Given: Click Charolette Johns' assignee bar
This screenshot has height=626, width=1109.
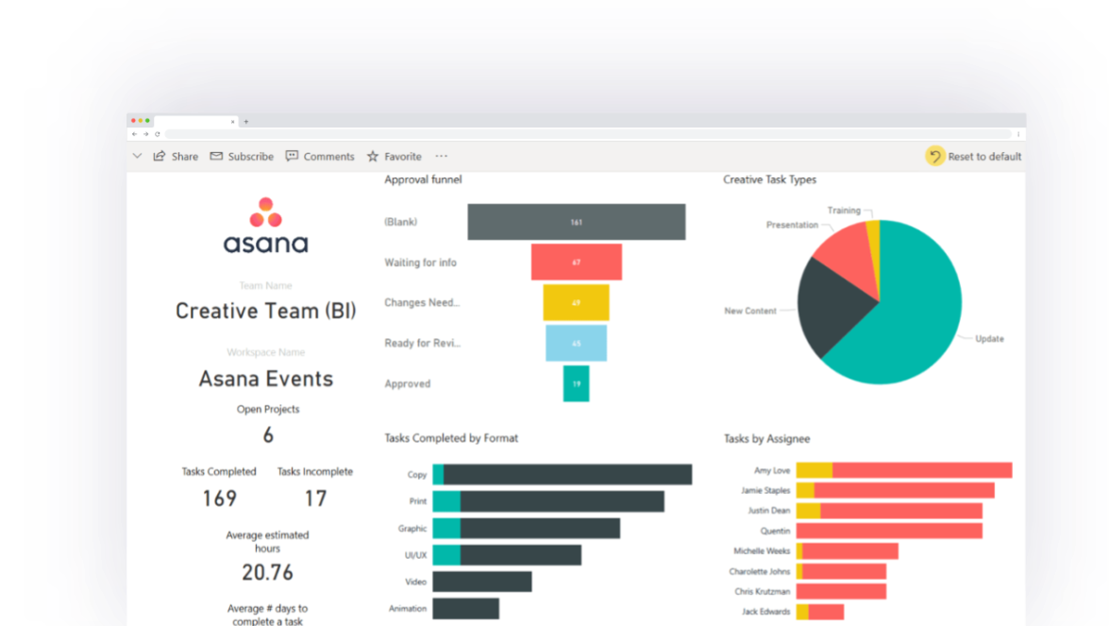Looking at the screenshot, I should pos(841,571).
